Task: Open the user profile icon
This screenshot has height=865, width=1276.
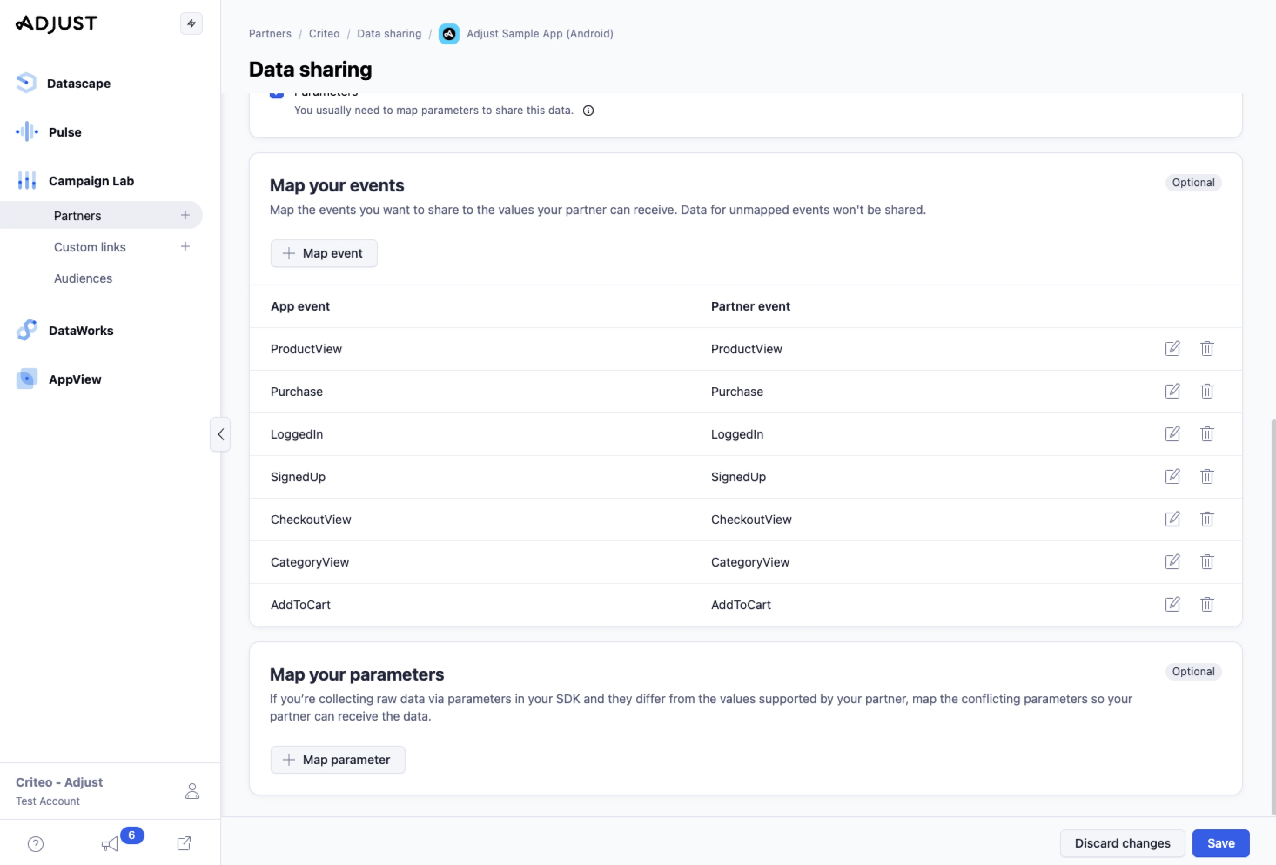Action: click(192, 791)
